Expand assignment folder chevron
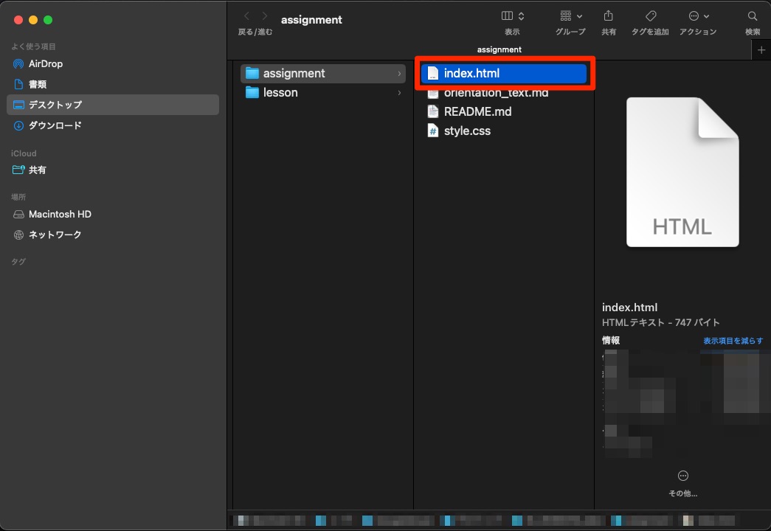 click(399, 73)
